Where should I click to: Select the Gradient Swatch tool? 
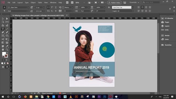point(3,43)
